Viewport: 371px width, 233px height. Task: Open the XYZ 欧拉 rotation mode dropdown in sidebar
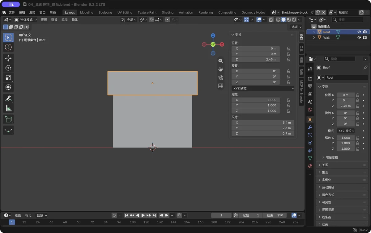click(263, 88)
